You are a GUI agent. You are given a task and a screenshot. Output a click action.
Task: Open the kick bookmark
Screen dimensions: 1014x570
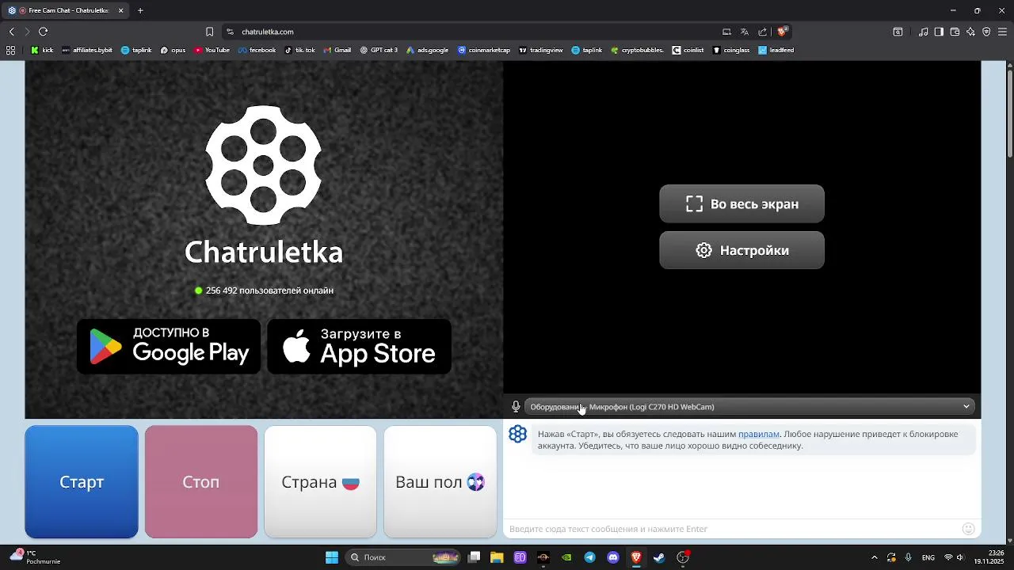pyautogui.click(x=43, y=50)
